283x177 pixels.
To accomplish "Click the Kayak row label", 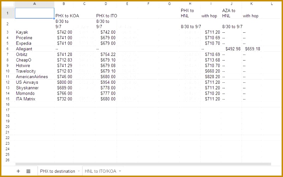I will pos(22,32).
